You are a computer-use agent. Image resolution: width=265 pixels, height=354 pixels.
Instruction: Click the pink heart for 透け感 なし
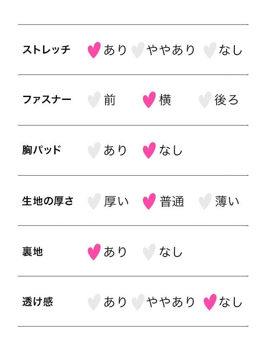coord(210,302)
